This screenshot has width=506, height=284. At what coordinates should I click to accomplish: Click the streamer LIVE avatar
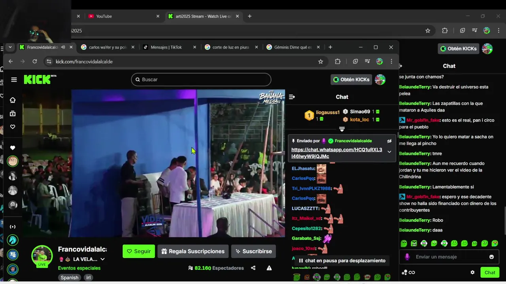(x=42, y=256)
